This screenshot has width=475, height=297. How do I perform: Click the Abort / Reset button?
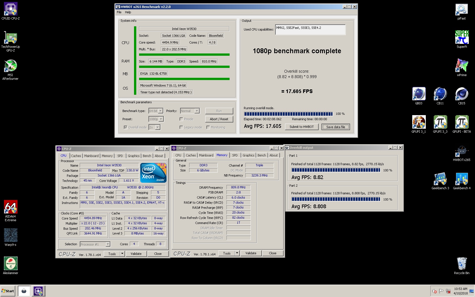(x=219, y=119)
